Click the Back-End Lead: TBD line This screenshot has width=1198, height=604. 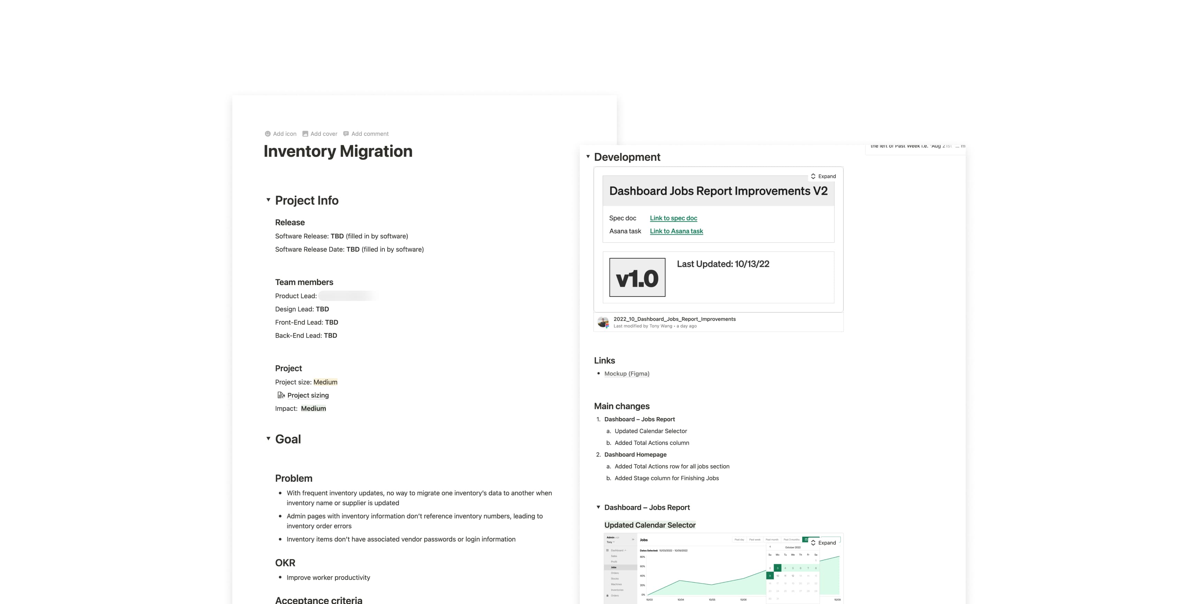coord(306,336)
